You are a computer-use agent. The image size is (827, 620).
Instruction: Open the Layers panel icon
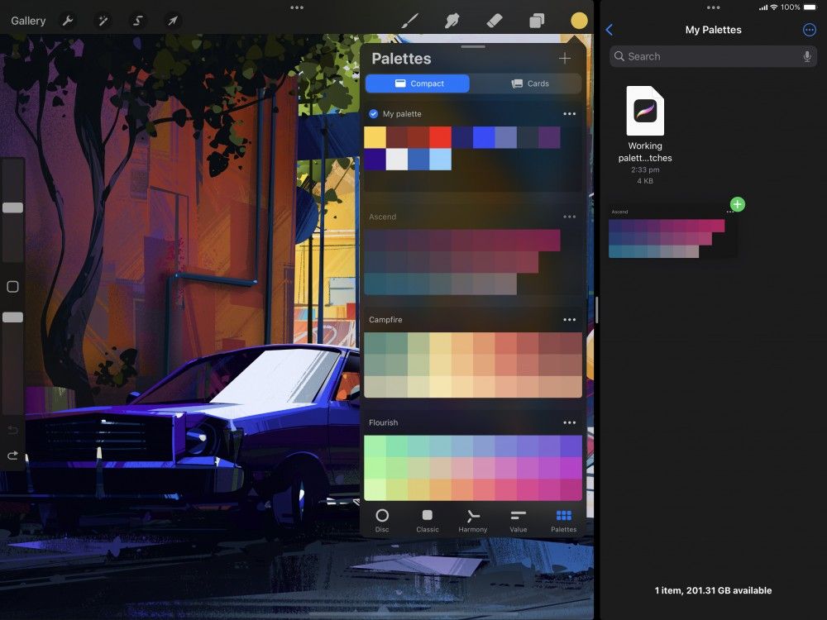537,21
